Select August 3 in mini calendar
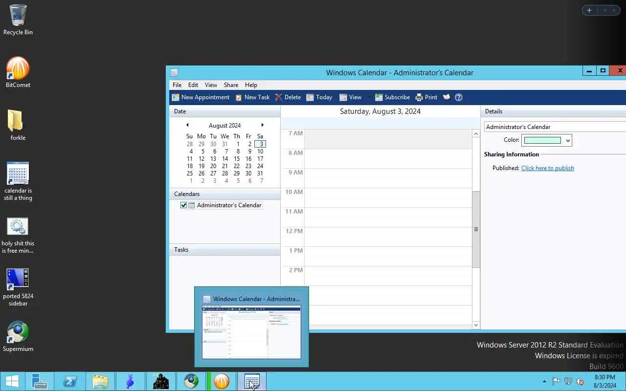The image size is (626, 391). 260,144
